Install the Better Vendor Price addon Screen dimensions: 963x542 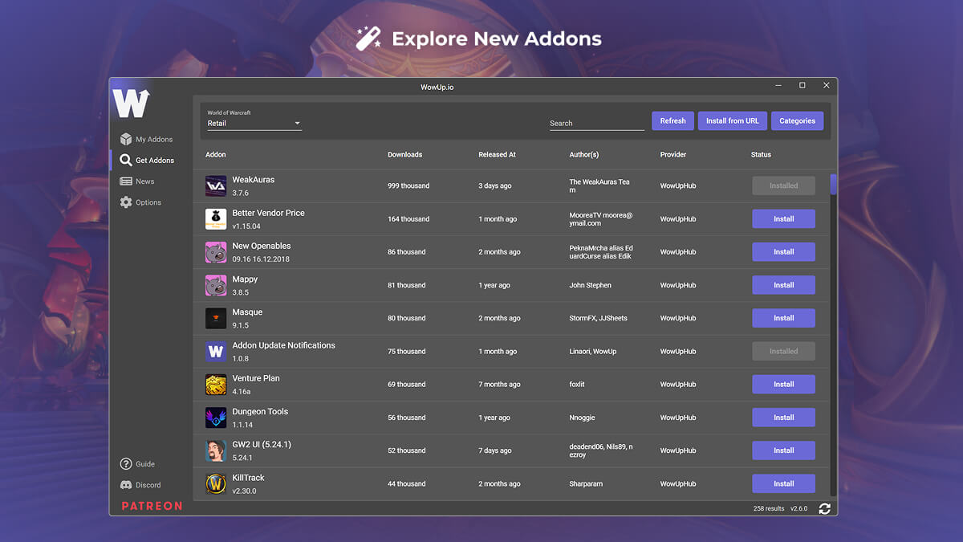[x=783, y=218]
